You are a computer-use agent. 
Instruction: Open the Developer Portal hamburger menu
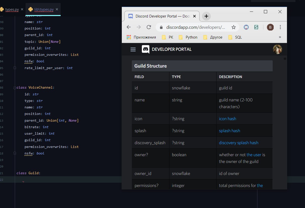click(133, 49)
